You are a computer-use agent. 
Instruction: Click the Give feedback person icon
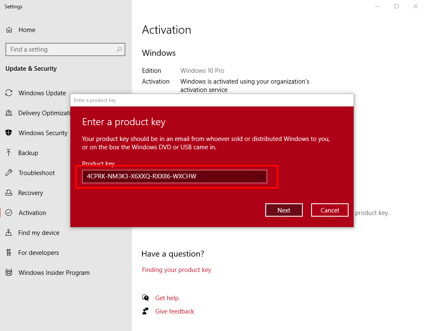145,311
